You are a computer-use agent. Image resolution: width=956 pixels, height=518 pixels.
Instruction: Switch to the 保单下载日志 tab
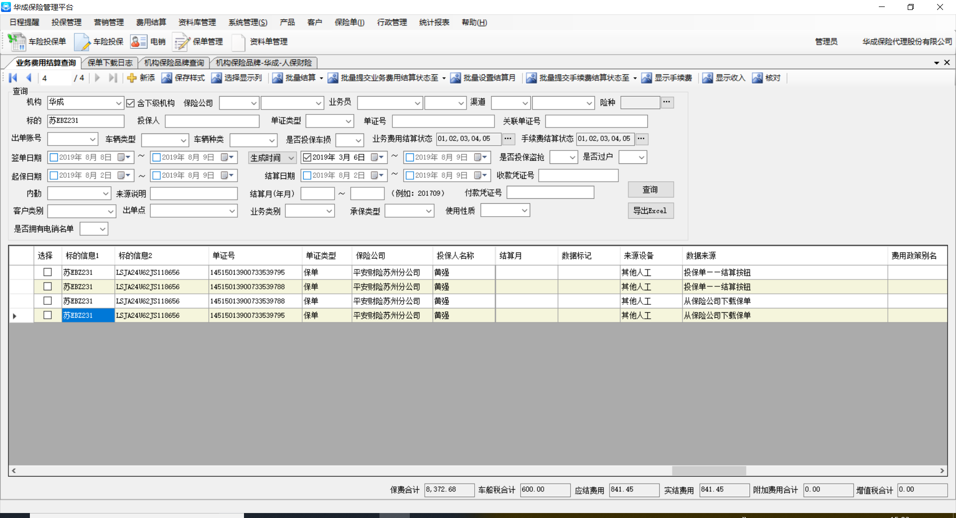tap(110, 63)
